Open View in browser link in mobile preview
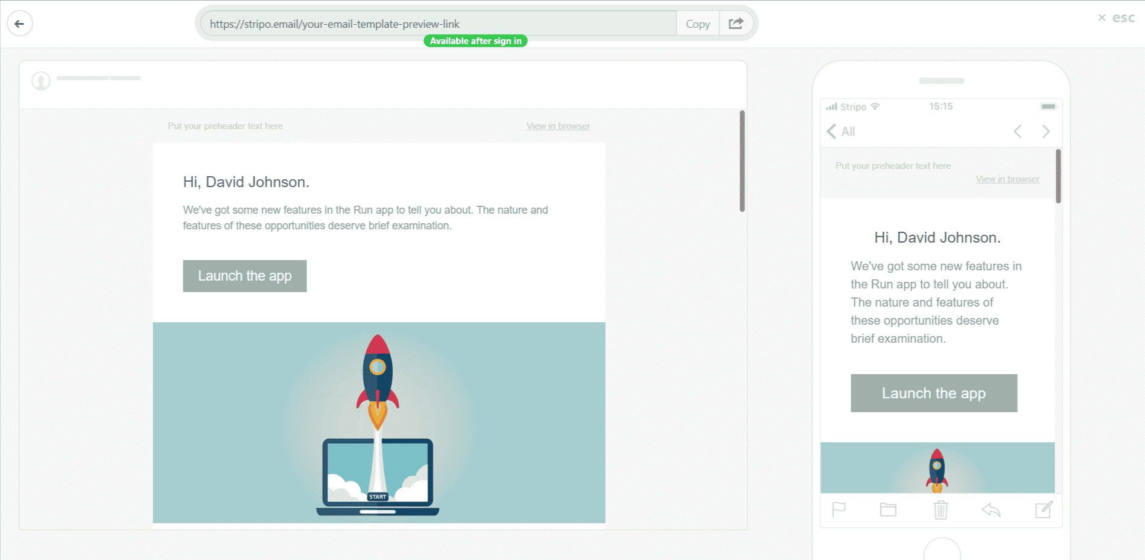The image size is (1145, 560). (x=1007, y=179)
